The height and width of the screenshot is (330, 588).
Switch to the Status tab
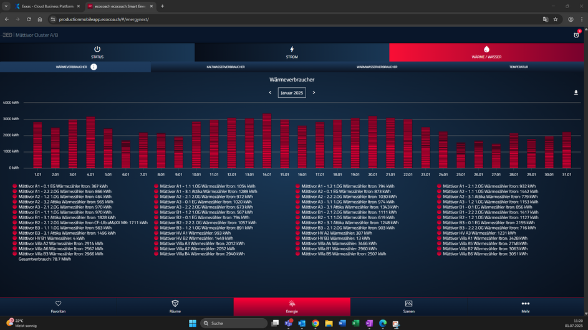pyautogui.click(x=97, y=52)
